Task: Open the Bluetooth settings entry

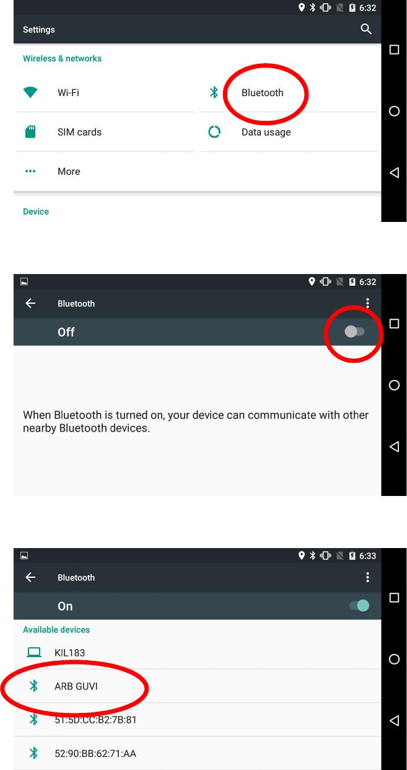Action: [x=289, y=92]
